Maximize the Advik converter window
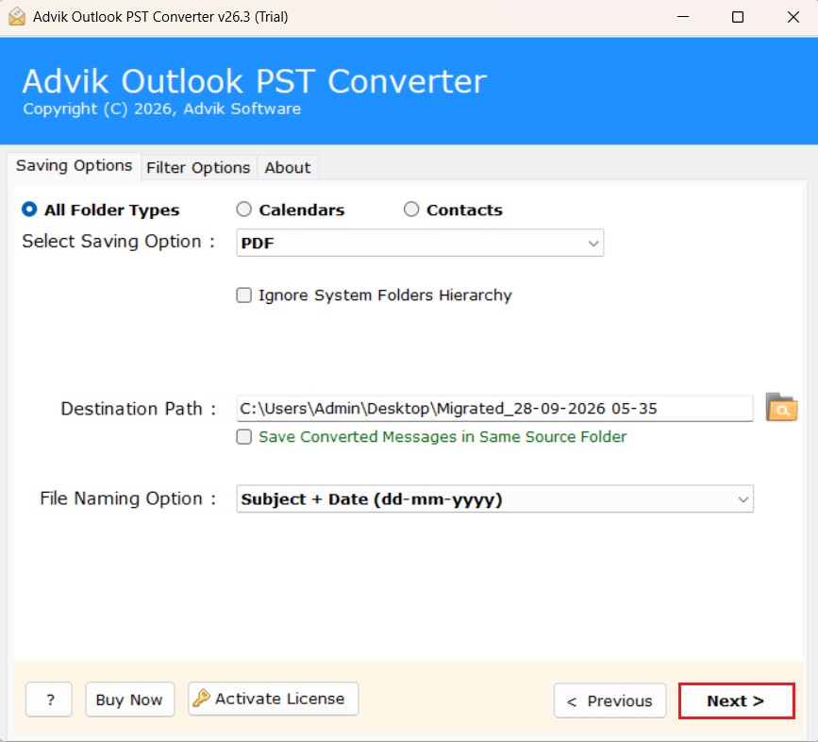 (738, 17)
